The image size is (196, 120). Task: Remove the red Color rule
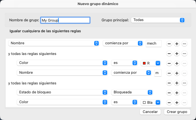click(169, 63)
